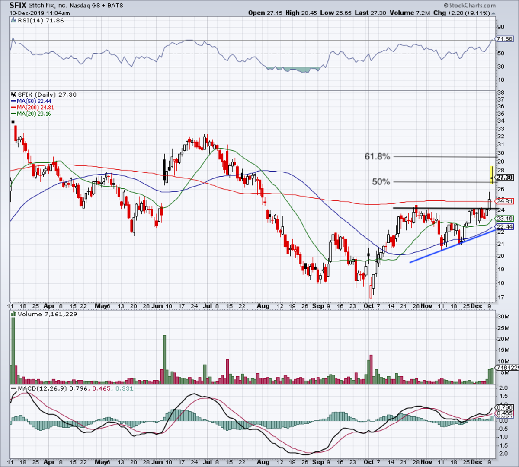Click the Low 26.65 value in header
The width and height of the screenshot is (519, 467).
336,13
